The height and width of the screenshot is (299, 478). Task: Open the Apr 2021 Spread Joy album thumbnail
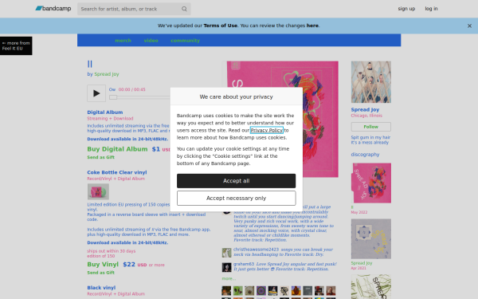point(371,239)
